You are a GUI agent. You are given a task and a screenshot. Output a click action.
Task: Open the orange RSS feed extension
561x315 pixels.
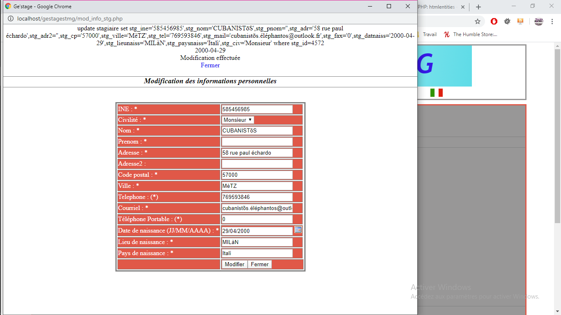520,22
